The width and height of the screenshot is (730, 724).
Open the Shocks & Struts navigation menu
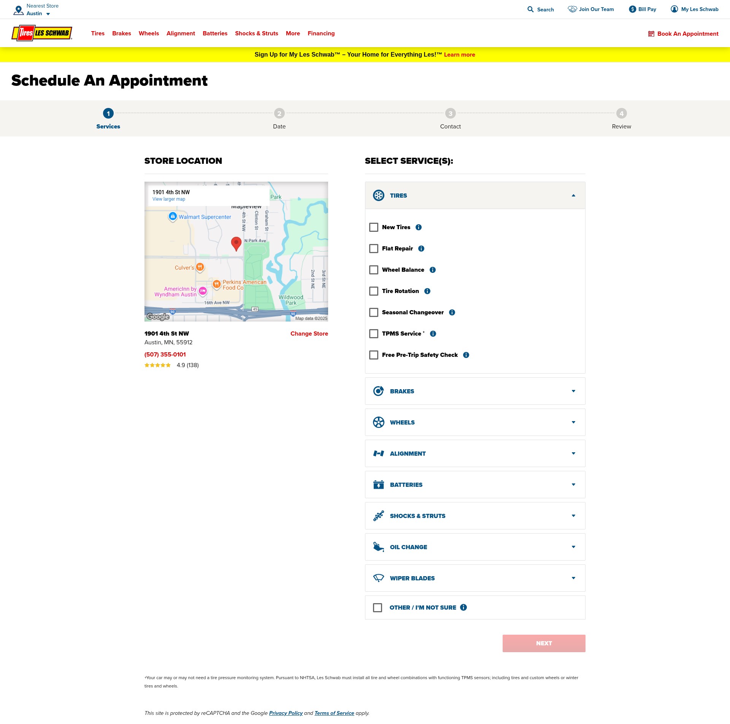[257, 33]
